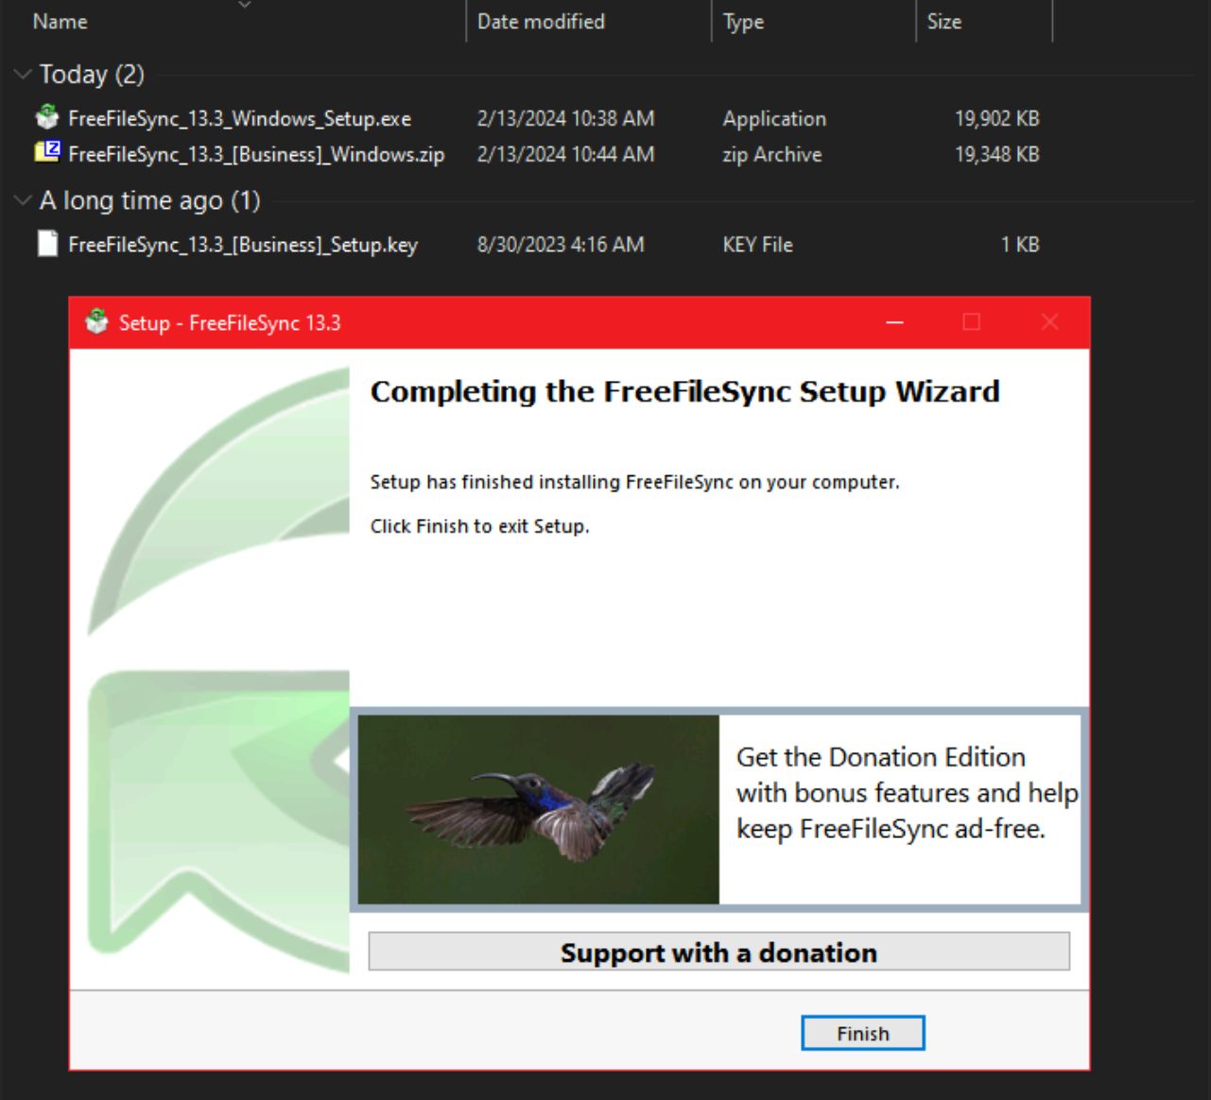The height and width of the screenshot is (1100, 1211).
Task: Click the KEY File type cell
Action: pos(758,245)
